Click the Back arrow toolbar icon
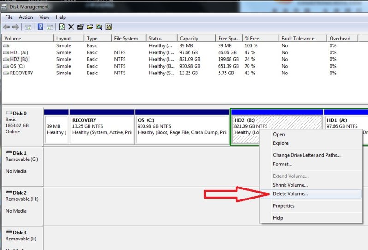Viewport: 368px width, 250px height. click(x=7, y=27)
